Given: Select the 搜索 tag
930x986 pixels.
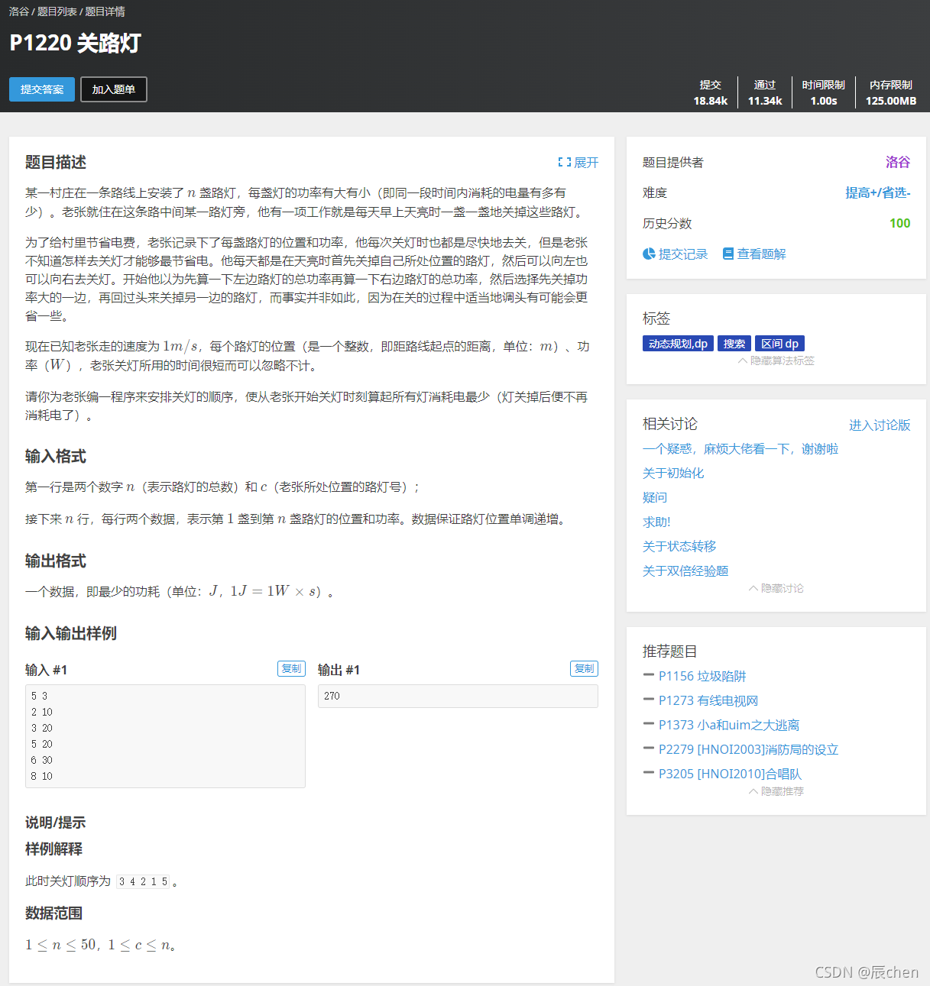Looking at the screenshot, I should 734,344.
